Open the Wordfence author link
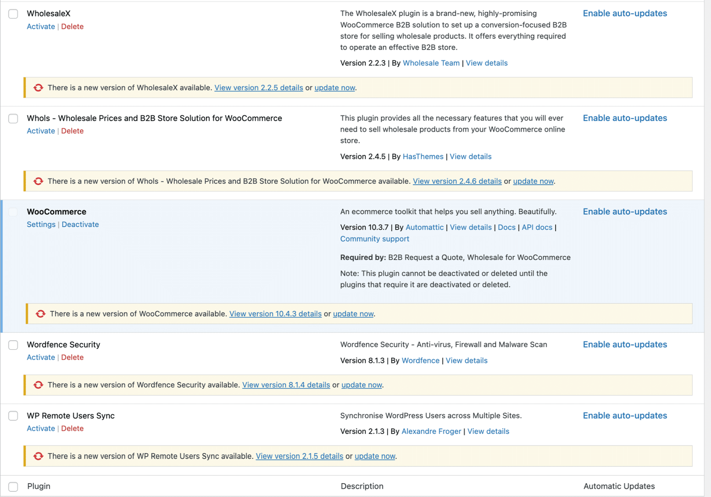This screenshot has width=711, height=497. coord(420,360)
